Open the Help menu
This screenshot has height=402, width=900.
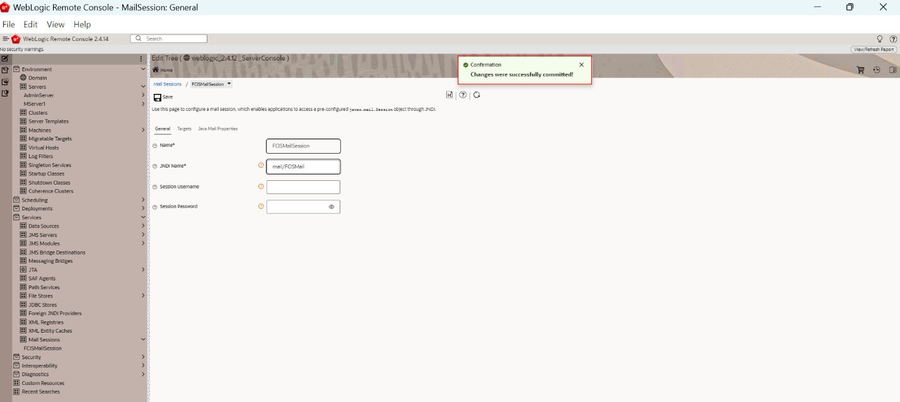[x=82, y=25]
